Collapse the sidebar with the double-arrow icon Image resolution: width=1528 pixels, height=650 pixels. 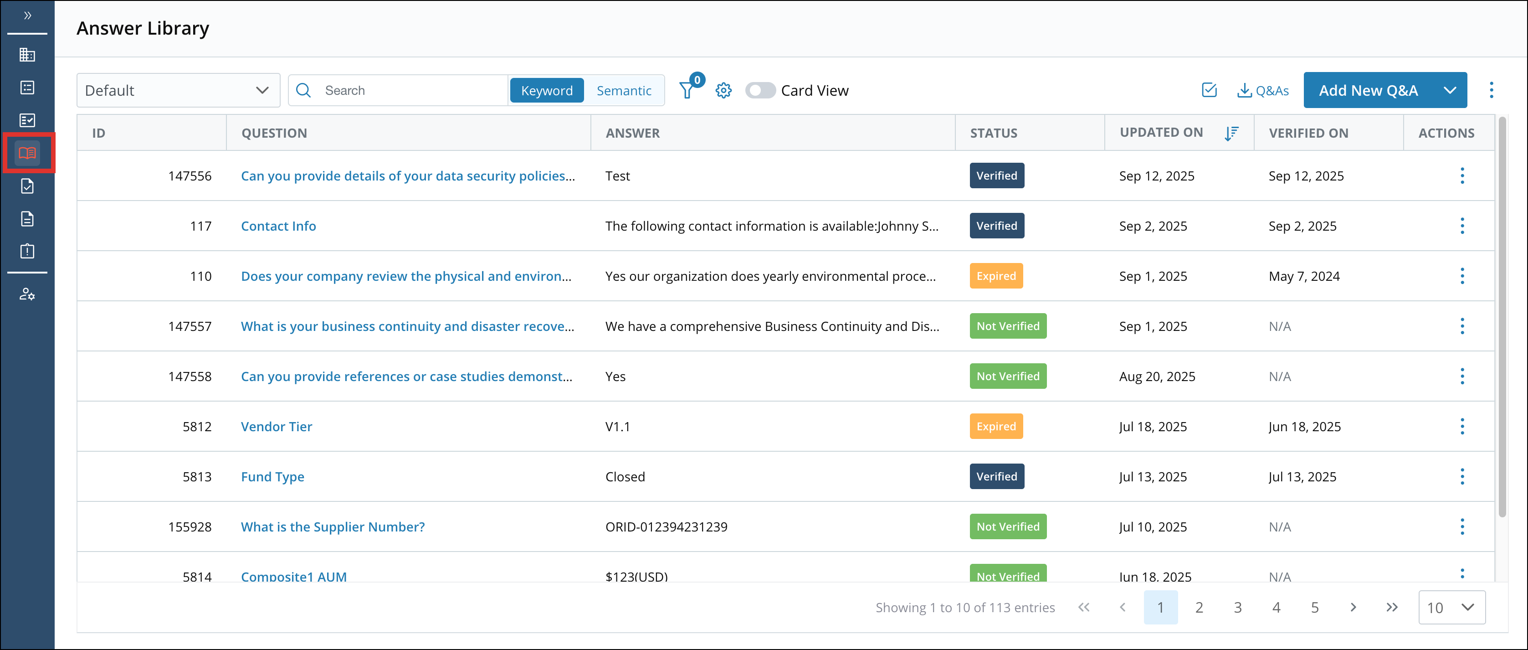coord(27,16)
